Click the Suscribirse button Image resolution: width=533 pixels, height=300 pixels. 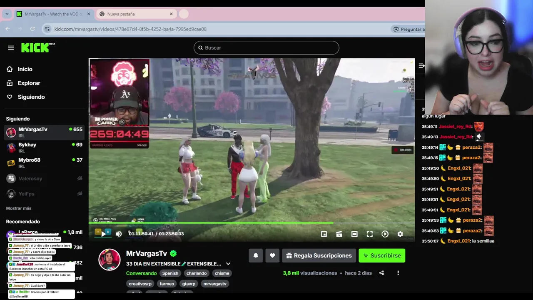click(x=382, y=255)
